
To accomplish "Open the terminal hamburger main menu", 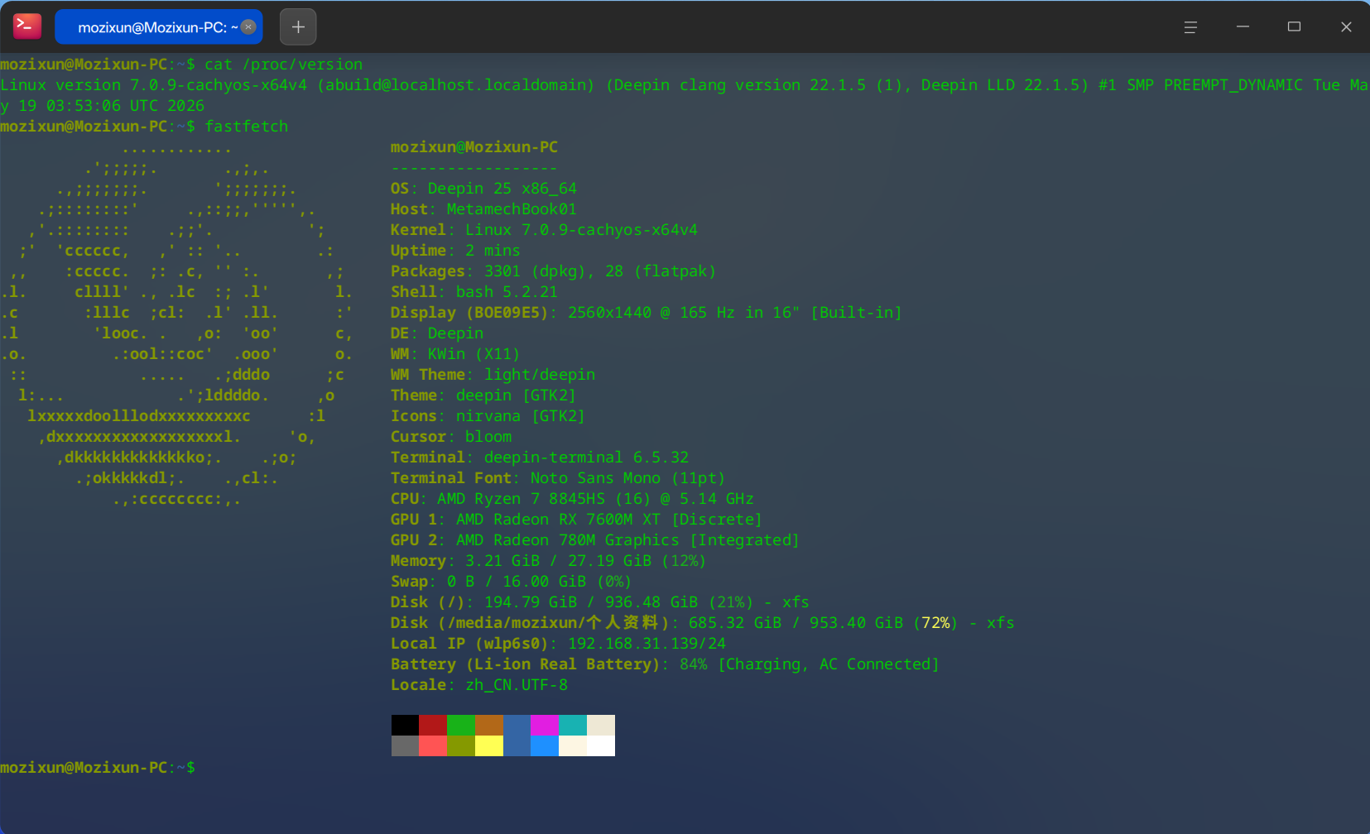I will tap(1190, 27).
